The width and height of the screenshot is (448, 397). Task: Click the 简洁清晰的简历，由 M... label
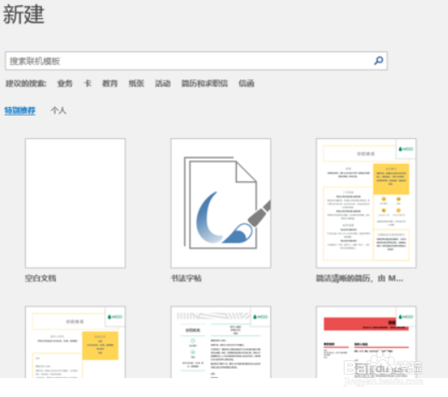[x=360, y=279]
